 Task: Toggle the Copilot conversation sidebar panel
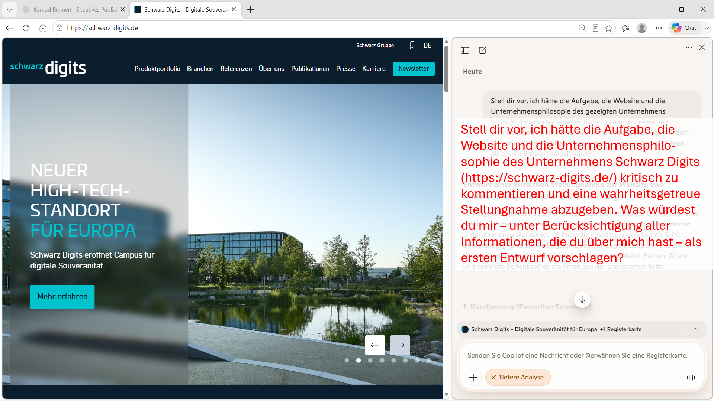click(x=465, y=50)
